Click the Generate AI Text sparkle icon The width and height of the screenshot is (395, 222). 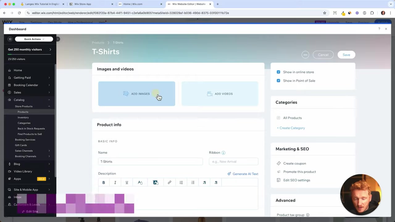point(229,174)
